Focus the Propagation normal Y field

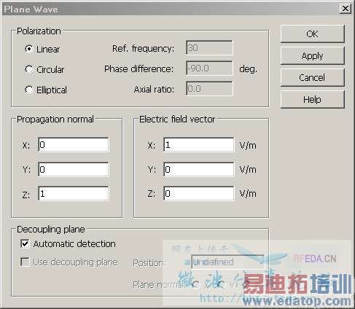[x=74, y=169]
